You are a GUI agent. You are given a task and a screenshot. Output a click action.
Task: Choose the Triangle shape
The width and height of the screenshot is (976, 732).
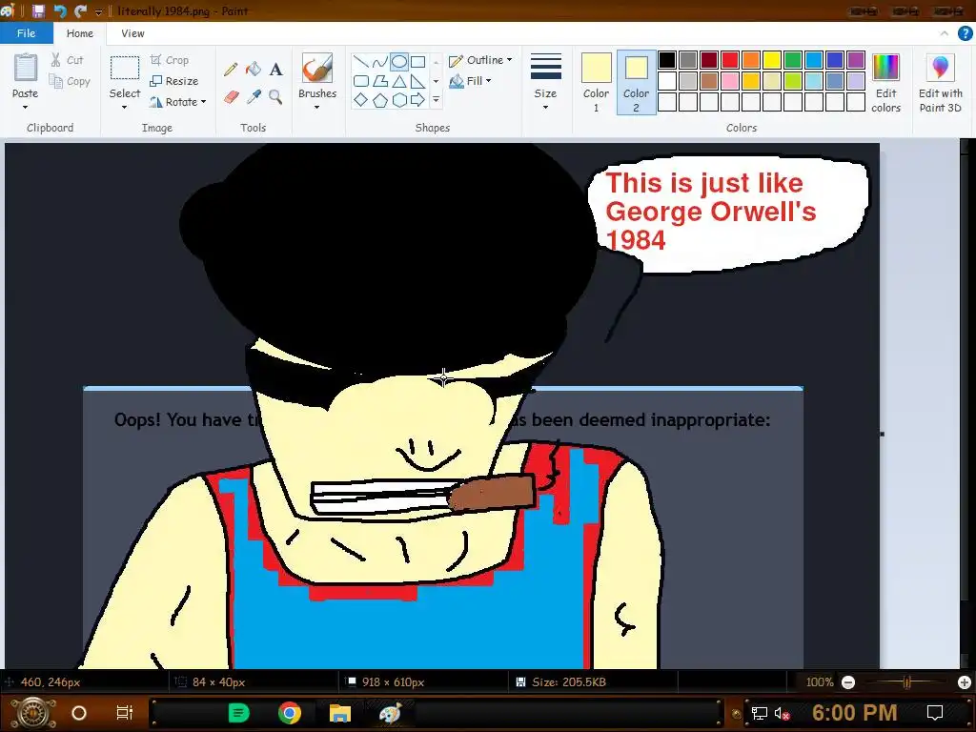point(399,81)
